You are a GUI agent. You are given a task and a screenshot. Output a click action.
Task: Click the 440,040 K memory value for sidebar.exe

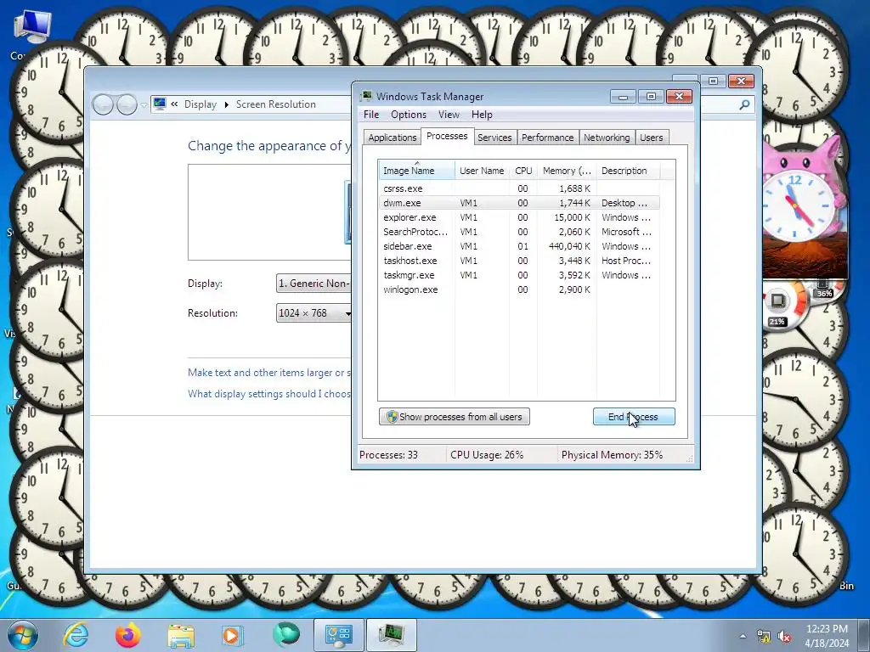pyautogui.click(x=569, y=246)
